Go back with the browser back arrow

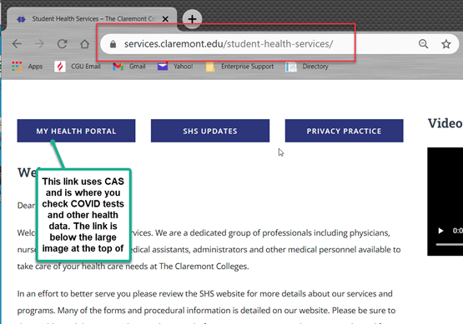(17, 44)
